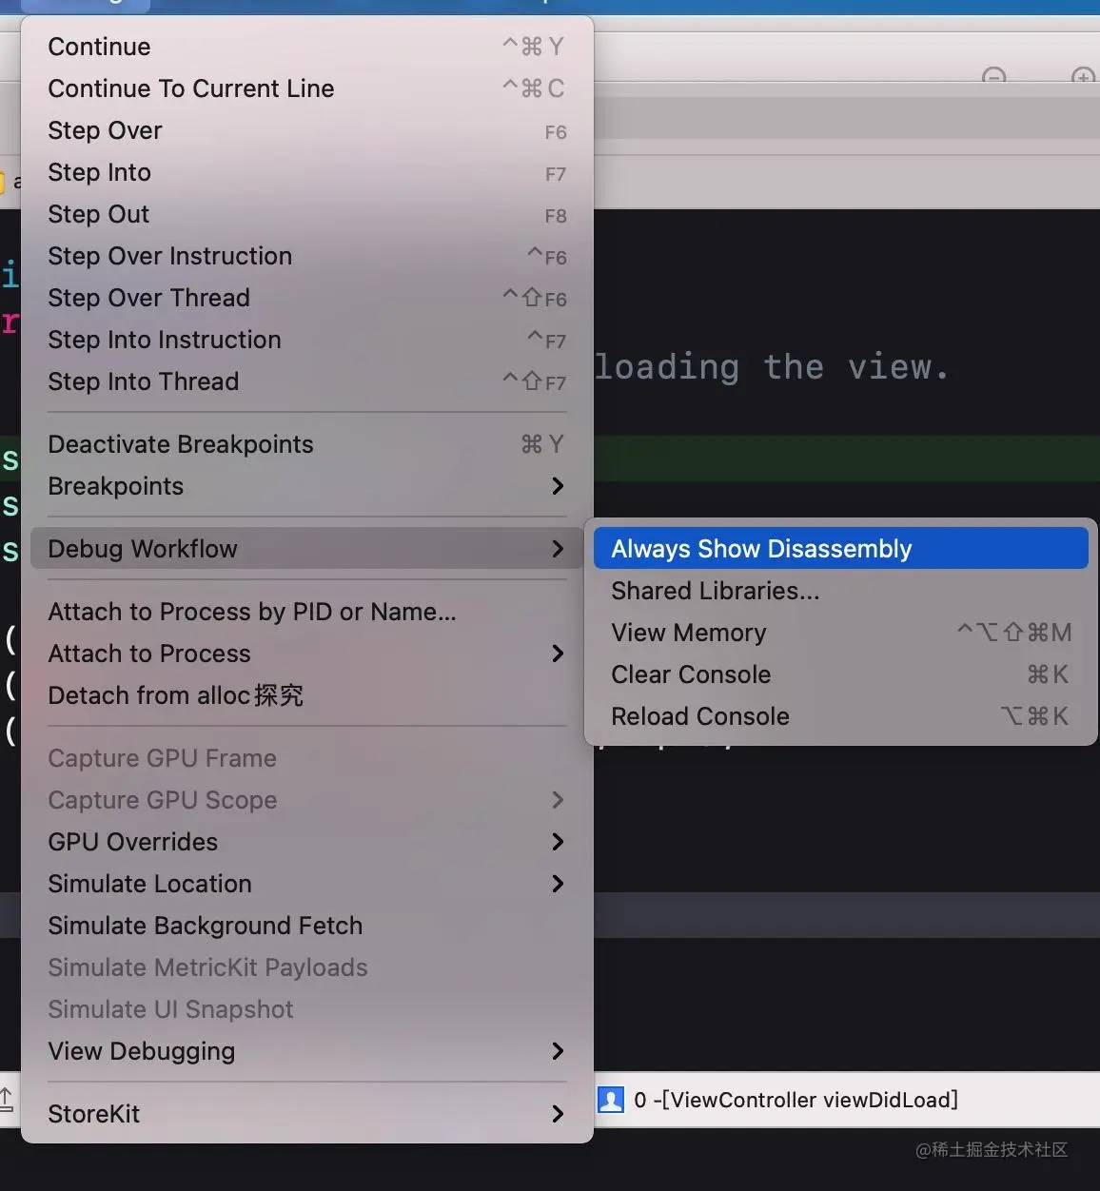Screen dimensions: 1100x1191
Task: Choose Attach to Process by PID or Name
Action: pos(306,612)
